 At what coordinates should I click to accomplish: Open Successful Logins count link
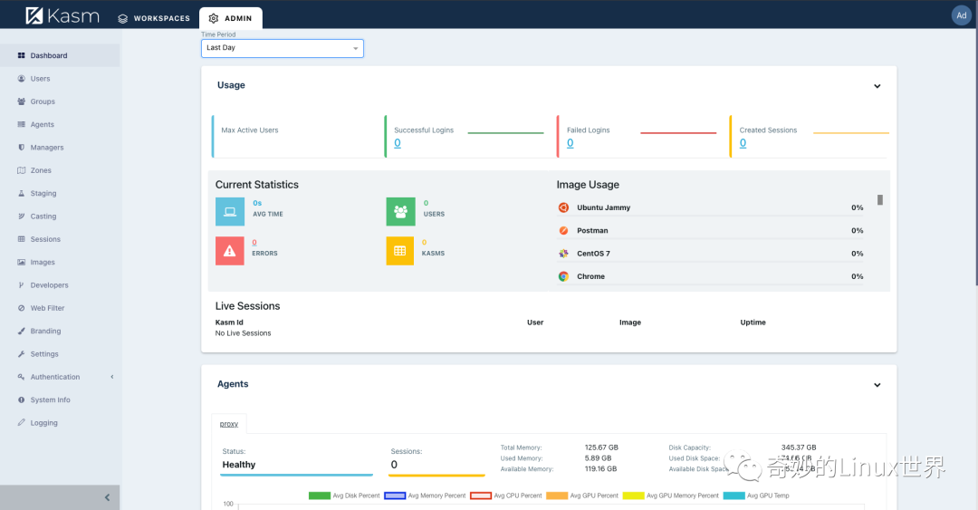398,143
